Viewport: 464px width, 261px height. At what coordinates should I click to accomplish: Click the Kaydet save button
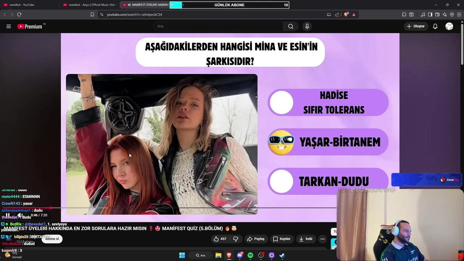(x=282, y=239)
